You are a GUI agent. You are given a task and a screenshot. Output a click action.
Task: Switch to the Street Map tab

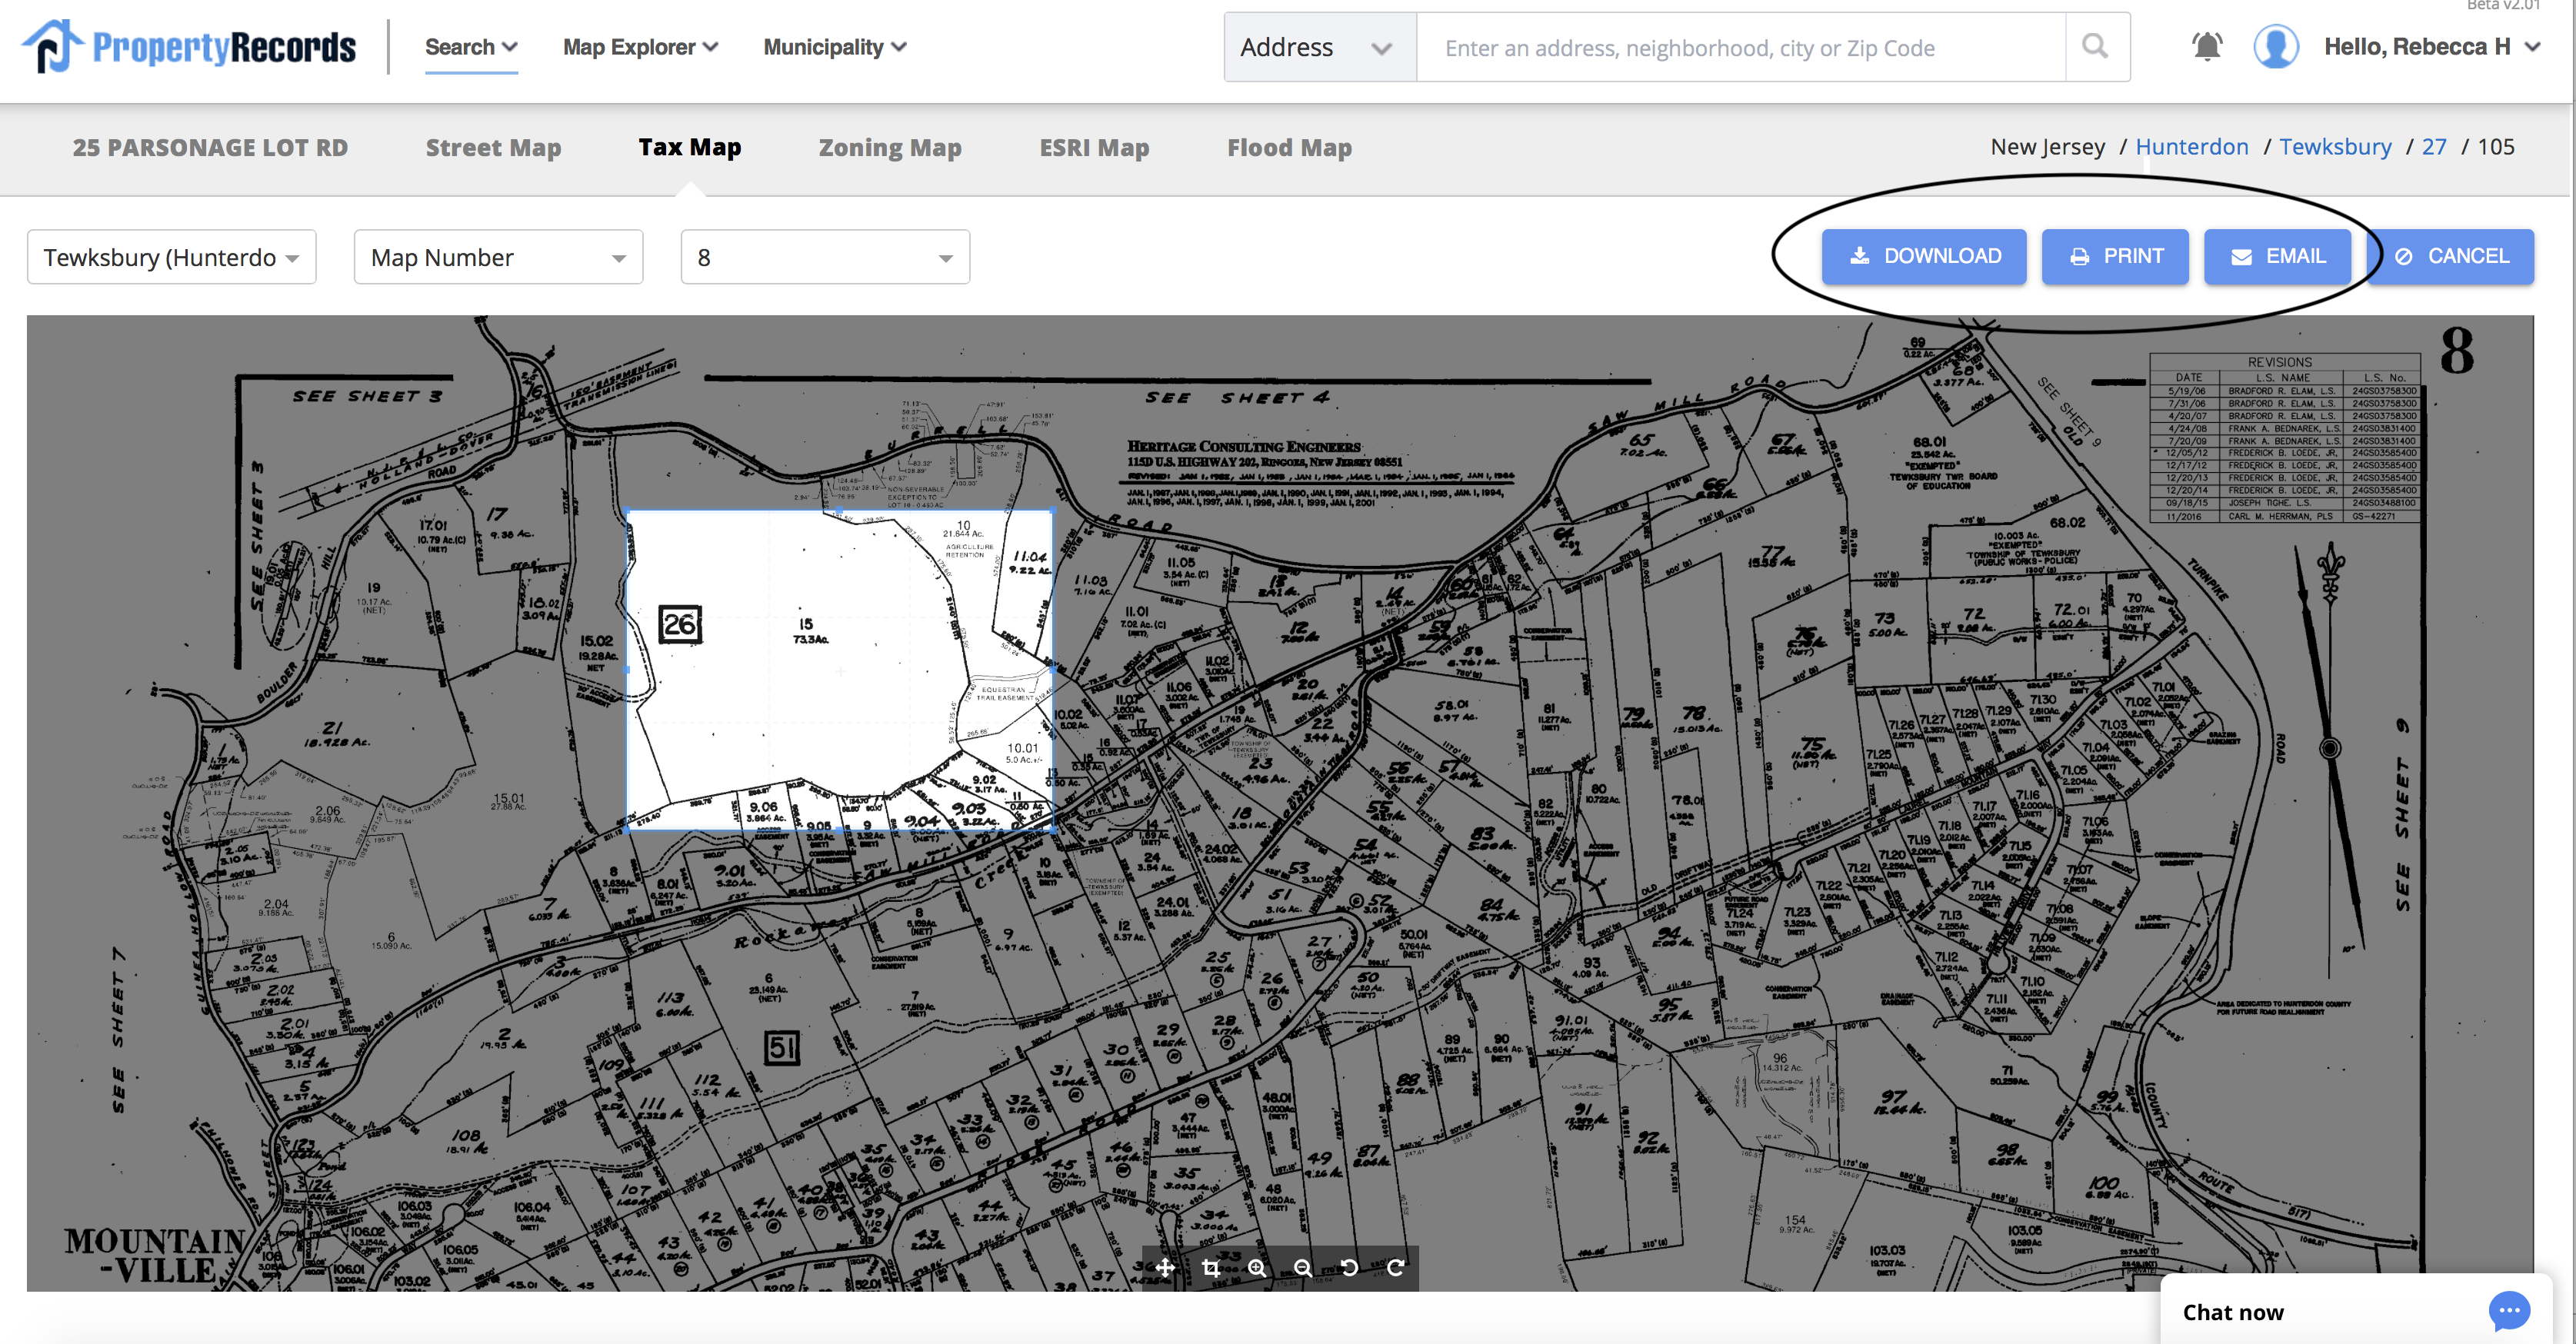(493, 147)
